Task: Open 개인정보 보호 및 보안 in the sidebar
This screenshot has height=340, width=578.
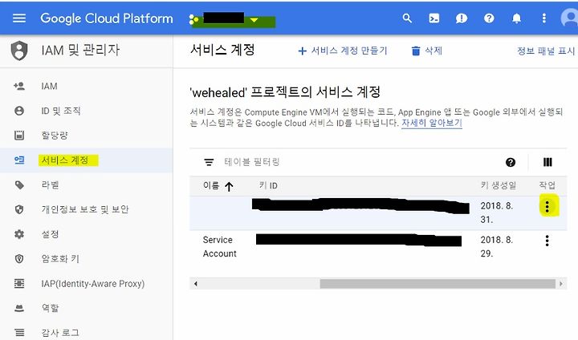Action: tap(86, 209)
